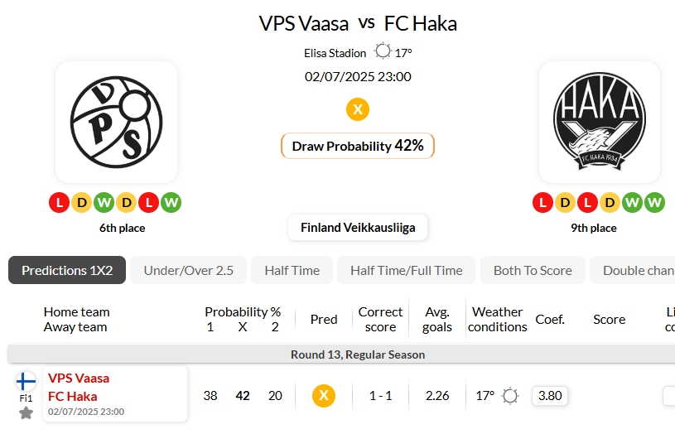Screen dimensions: 675x434
Task: Open the Under/Over 2.5 tab
Action: pyautogui.click(x=189, y=270)
